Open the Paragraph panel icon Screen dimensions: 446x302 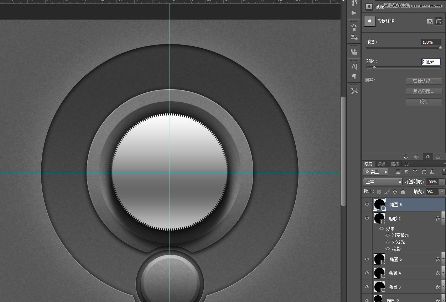(x=354, y=76)
